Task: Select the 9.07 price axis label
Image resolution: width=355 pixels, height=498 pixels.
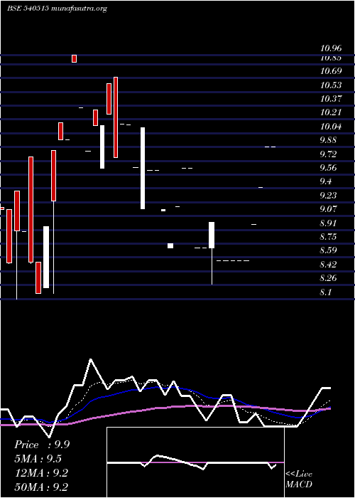Action: [x=328, y=209]
